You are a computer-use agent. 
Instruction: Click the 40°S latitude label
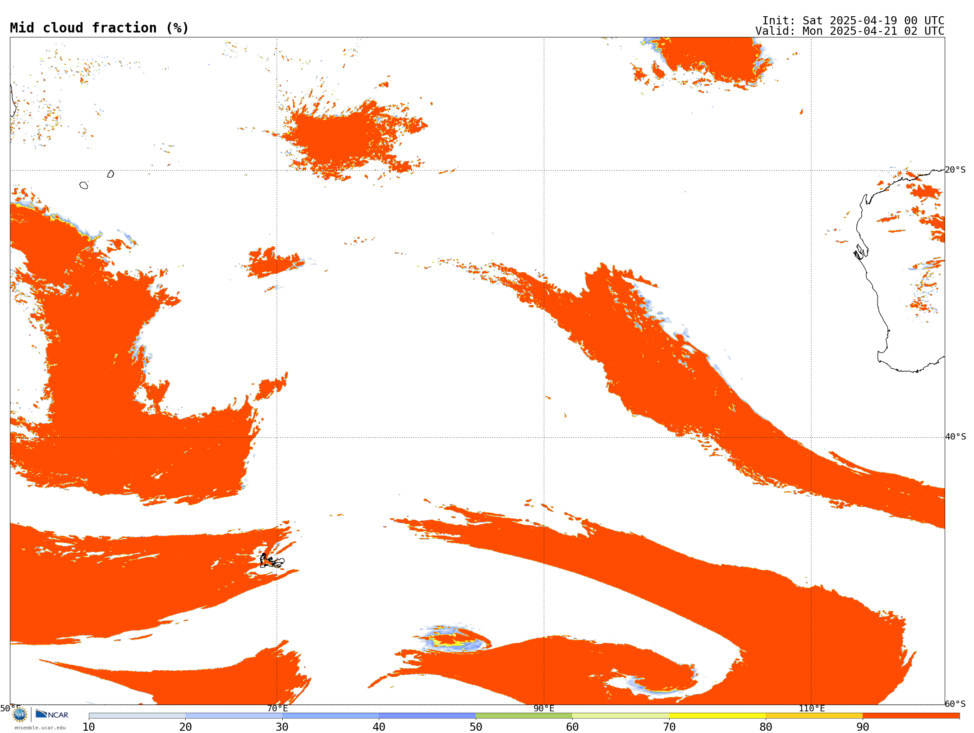pos(956,437)
